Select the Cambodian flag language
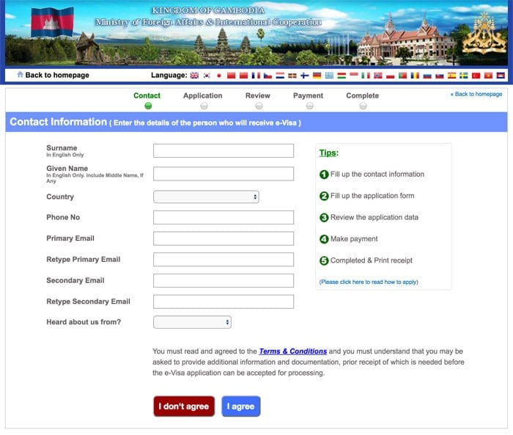 501,76
